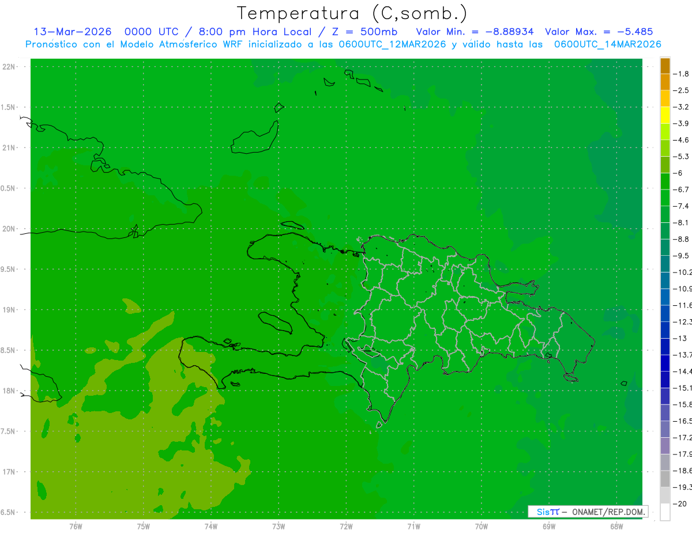Click the '-1.8' colorbar value
The image size is (692, 534).
[x=681, y=74]
